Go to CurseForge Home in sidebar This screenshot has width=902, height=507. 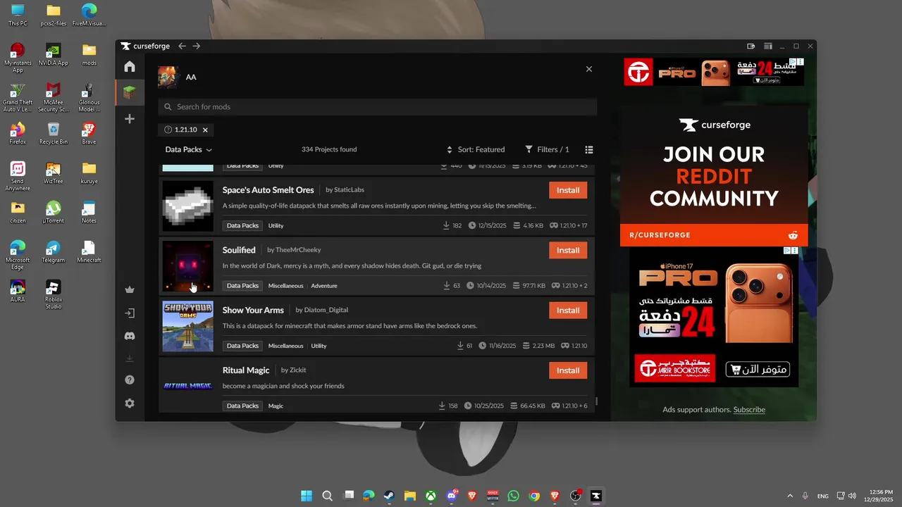(130, 66)
